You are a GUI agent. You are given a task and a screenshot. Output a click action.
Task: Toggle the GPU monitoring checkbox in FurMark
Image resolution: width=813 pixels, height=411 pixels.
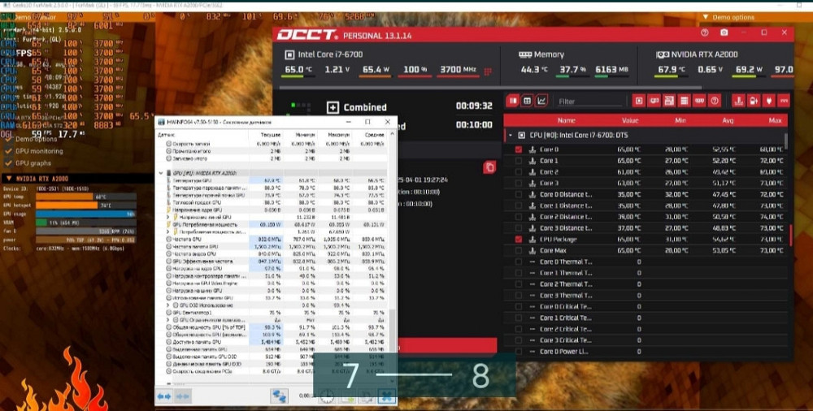coord(9,151)
